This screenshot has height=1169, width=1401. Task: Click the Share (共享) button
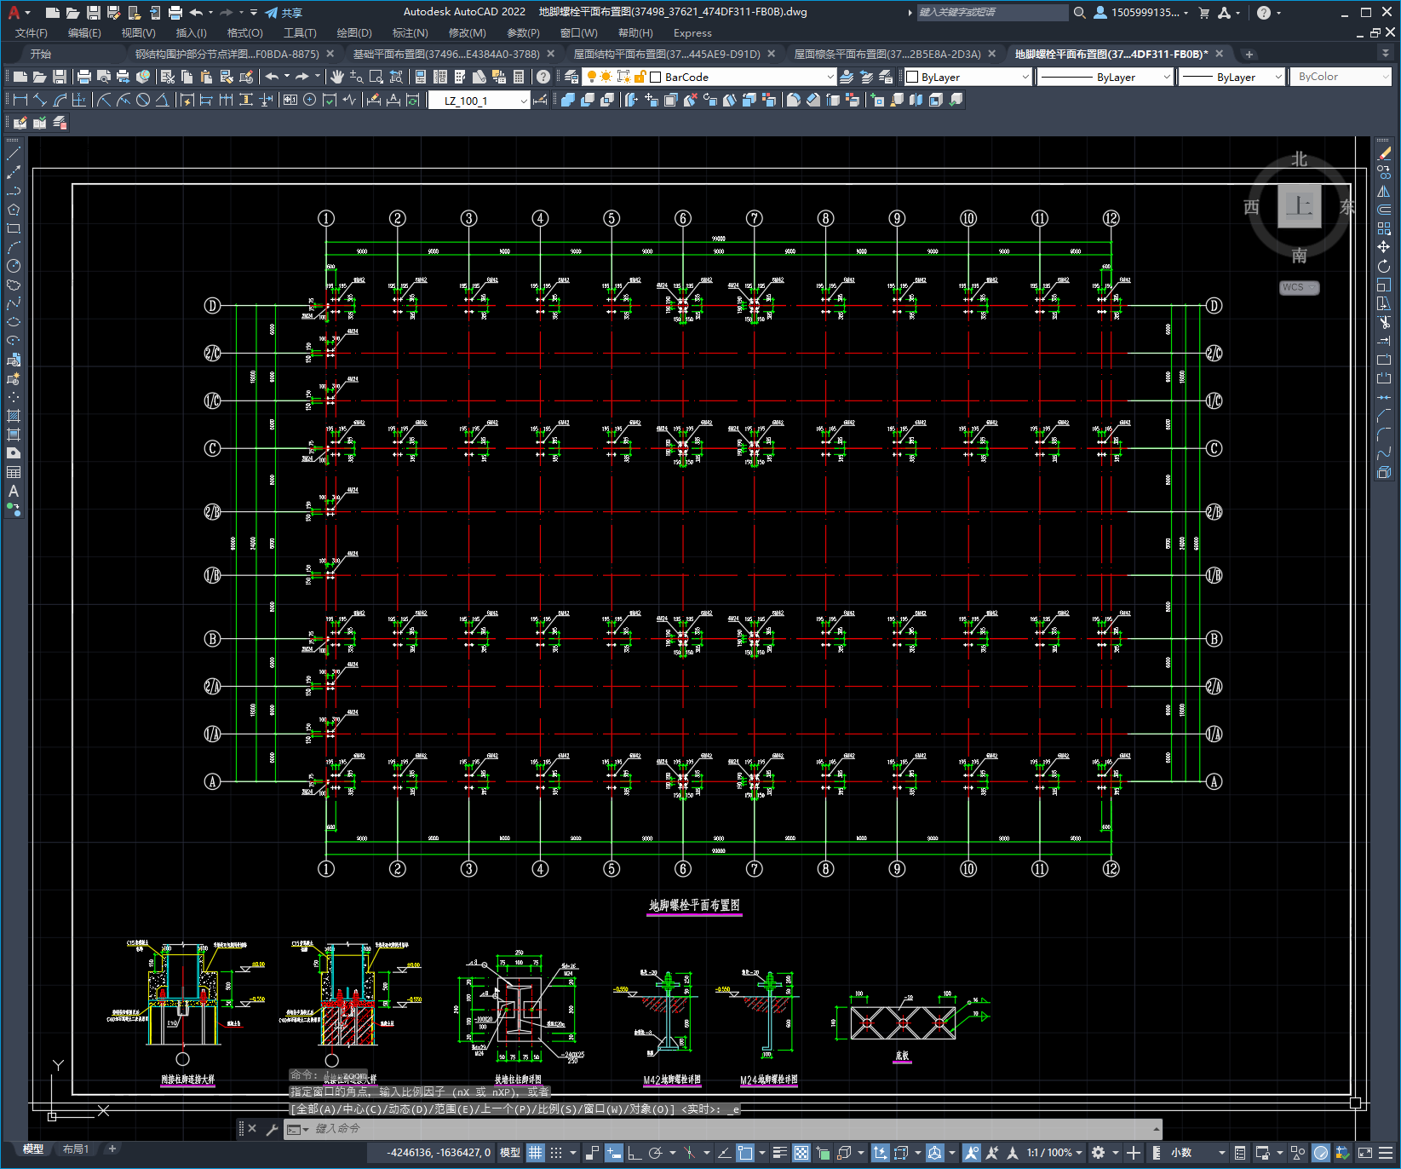[284, 13]
